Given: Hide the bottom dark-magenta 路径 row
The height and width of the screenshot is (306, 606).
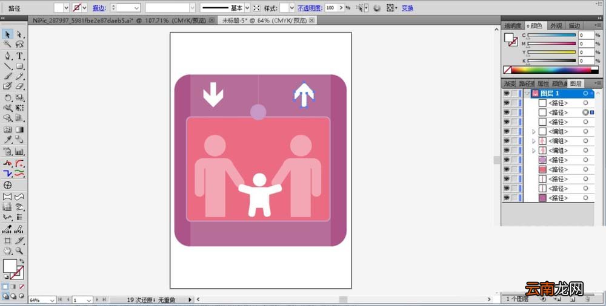Looking at the screenshot, I should pyautogui.click(x=506, y=198).
